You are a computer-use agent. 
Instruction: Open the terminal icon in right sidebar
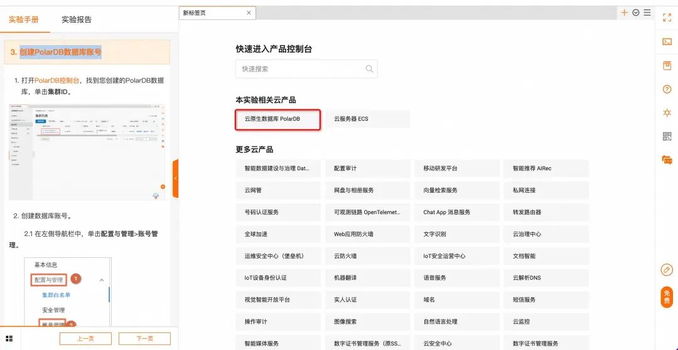click(x=667, y=42)
